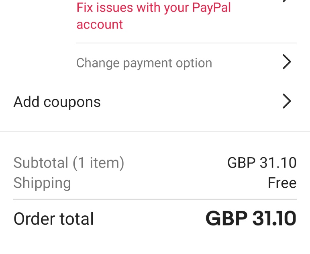Open the arrow beside the PayPal issues message
This screenshot has width=310, height=254.
(x=286, y=2)
